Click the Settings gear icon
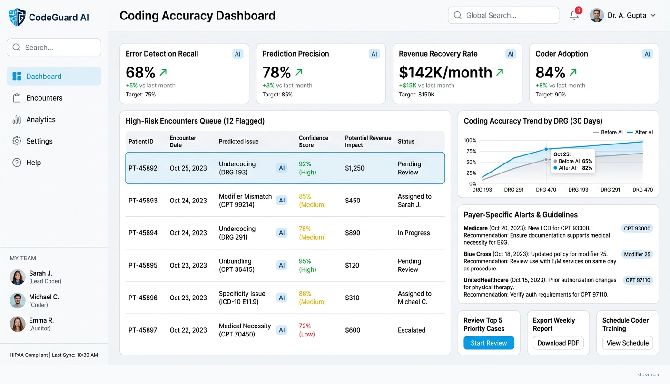Screen dimensions: 670x384 coord(17,141)
